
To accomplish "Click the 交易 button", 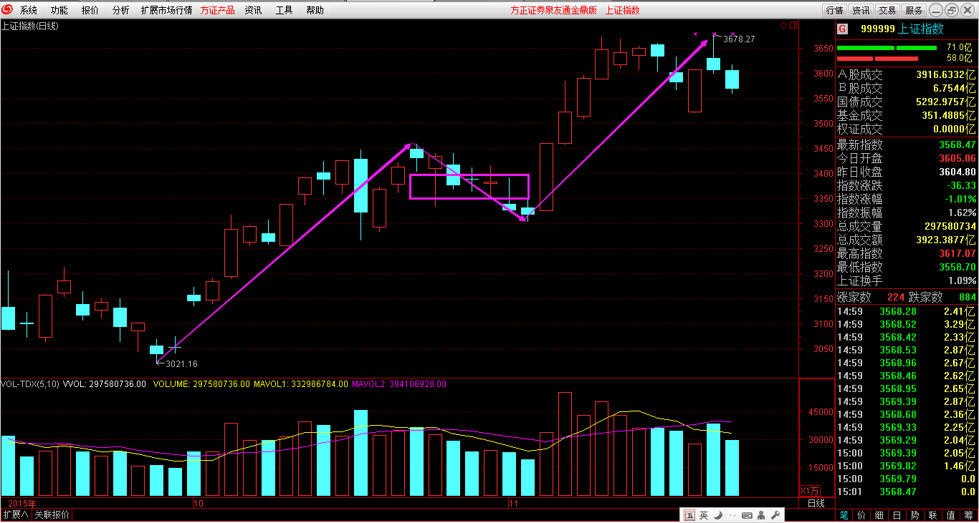I will pyautogui.click(x=887, y=10).
